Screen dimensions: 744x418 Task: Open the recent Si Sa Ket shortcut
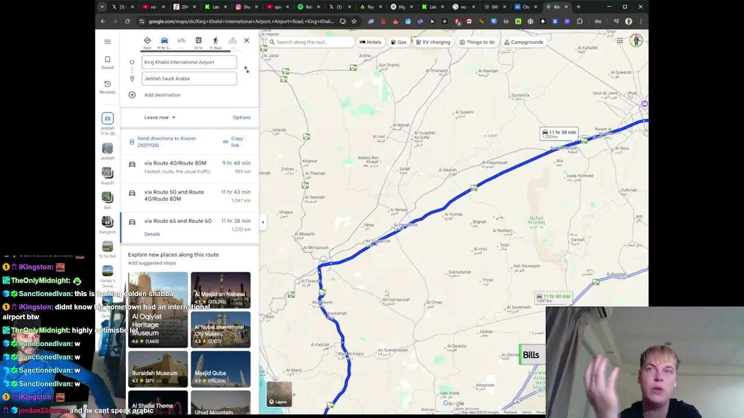[108, 250]
